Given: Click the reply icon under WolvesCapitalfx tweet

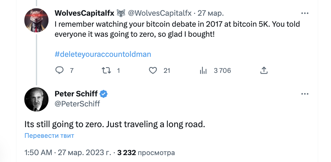Looking at the screenshot, I should tap(59, 71).
